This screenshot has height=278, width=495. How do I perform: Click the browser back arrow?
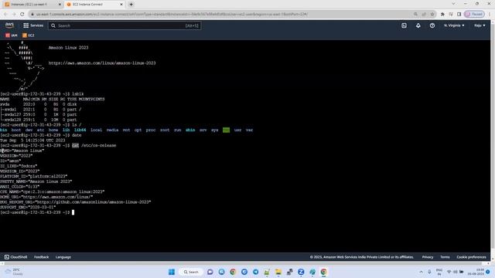[5, 14]
